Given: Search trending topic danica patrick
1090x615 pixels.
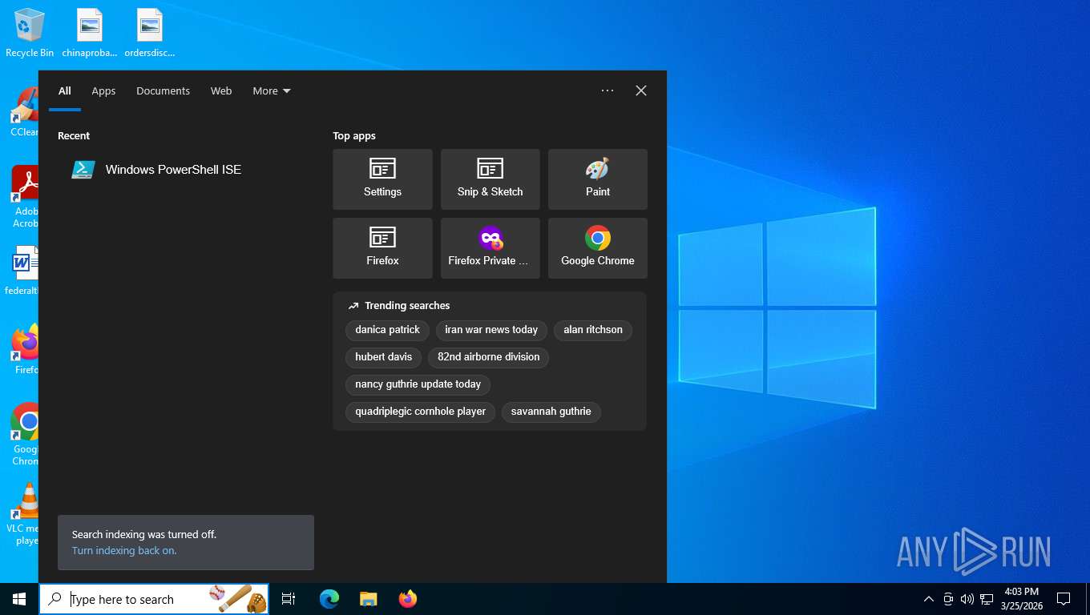Looking at the screenshot, I should (x=387, y=330).
